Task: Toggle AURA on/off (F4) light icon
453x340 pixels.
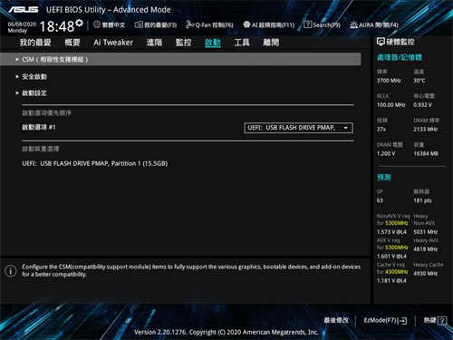Action: (x=353, y=24)
